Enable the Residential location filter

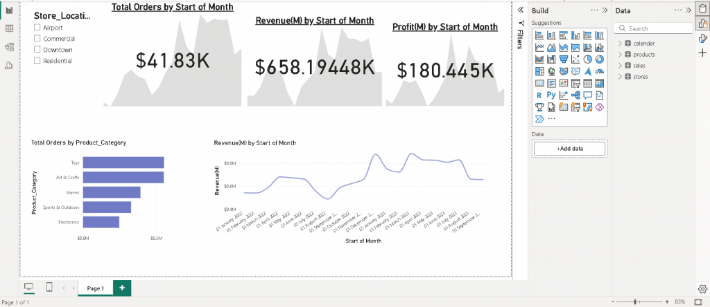pyautogui.click(x=37, y=61)
